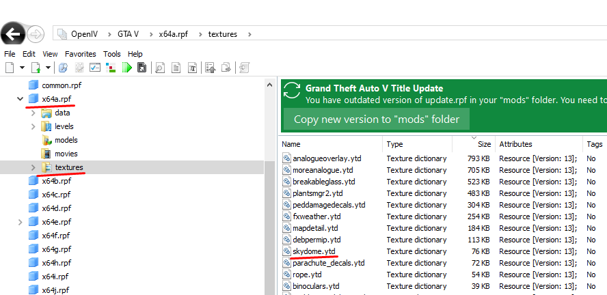607x295 pixels.
Task: Click the common.rpf archive icon
Action: (33, 85)
